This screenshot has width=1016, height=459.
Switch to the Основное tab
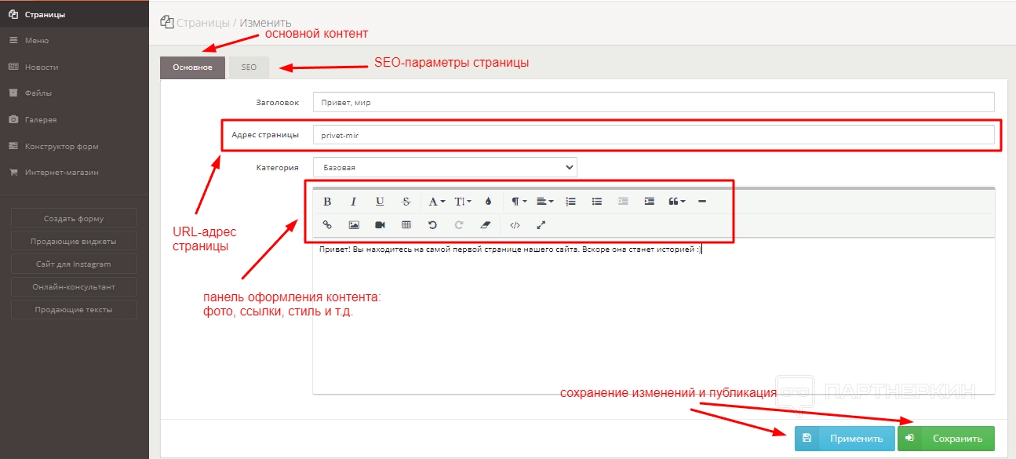click(x=192, y=67)
